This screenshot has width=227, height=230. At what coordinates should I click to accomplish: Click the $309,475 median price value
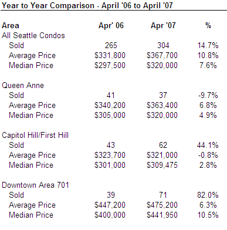click(x=162, y=165)
